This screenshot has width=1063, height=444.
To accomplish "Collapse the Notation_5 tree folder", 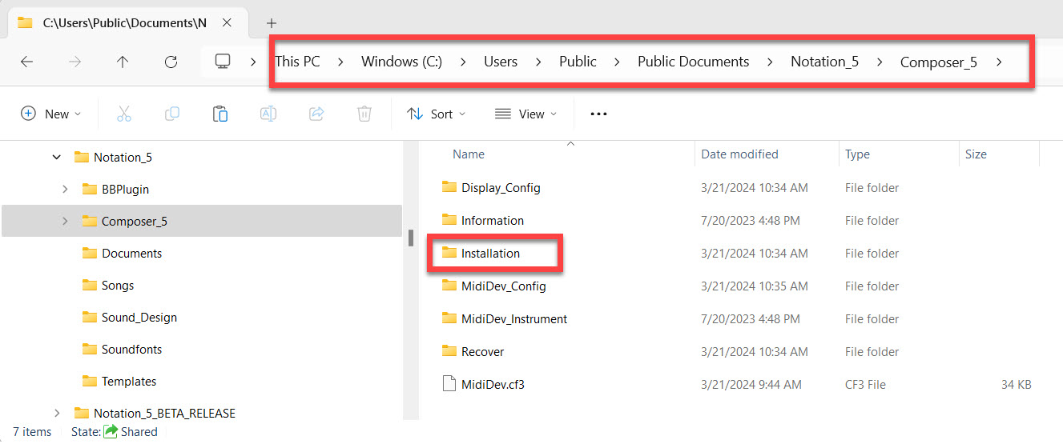I will pyautogui.click(x=56, y=158).
